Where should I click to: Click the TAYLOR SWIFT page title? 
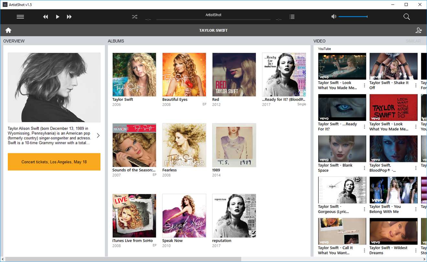pos(213,30)
